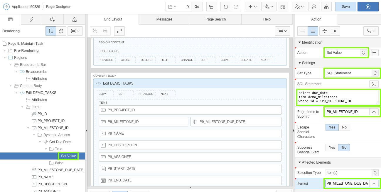Toggle Group by Processing Order view
The width and height of the screenshot is (381, 192).
click(51, 31)
